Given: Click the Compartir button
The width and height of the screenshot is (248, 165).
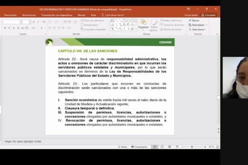Looking at the screenshot, I should click(209, 15).
